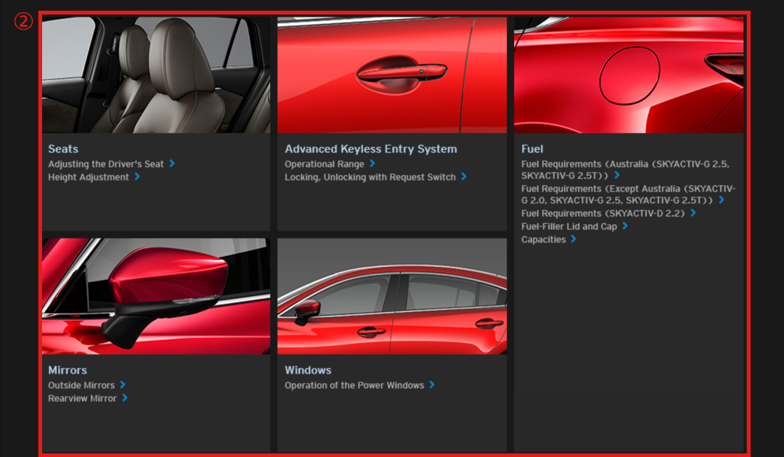Click the chevron next to Capacities
The width and height of the screenshot is (784, 457).
[573, 239]
